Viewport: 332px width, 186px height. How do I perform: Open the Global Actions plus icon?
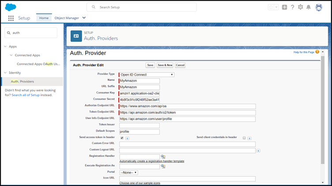(x=284, y=7)
